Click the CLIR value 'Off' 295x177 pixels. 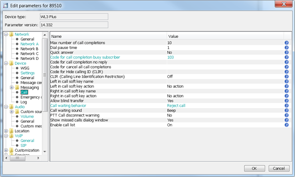pyautogui.click(x=170, y=76)
